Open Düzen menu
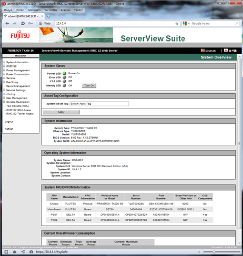The height and width of the screenshot is (256, 243). (x=20, y=10)
